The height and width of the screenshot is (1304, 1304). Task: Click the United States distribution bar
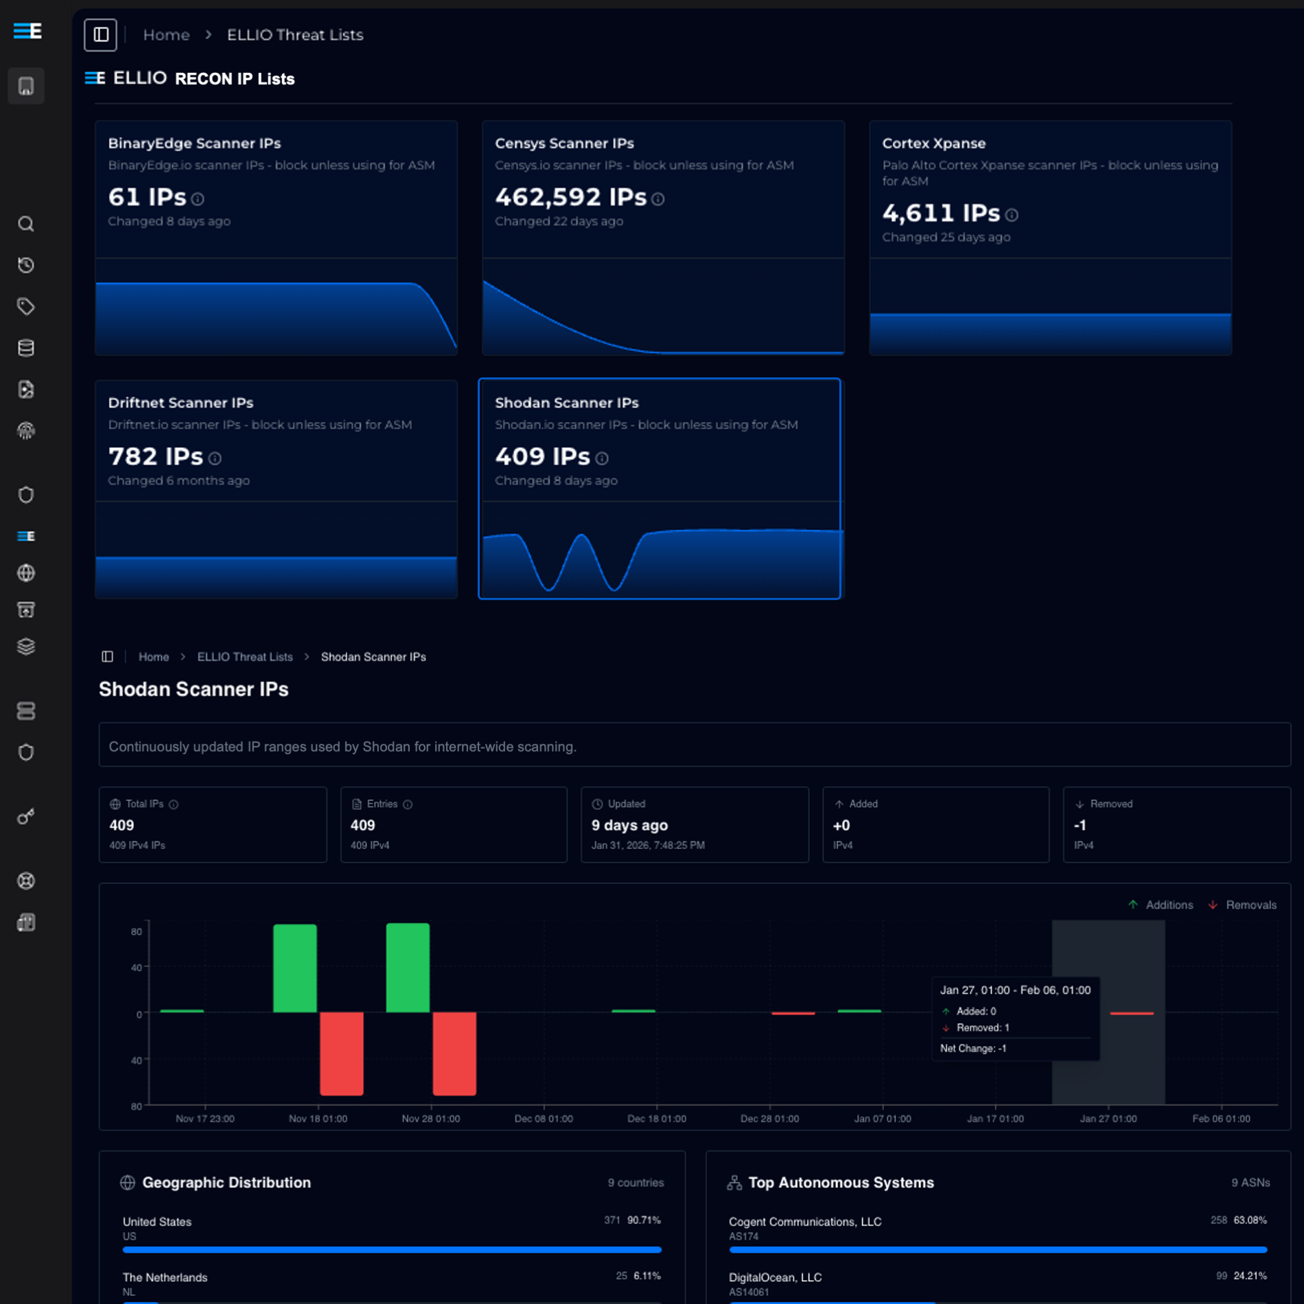click(392, 1250)
